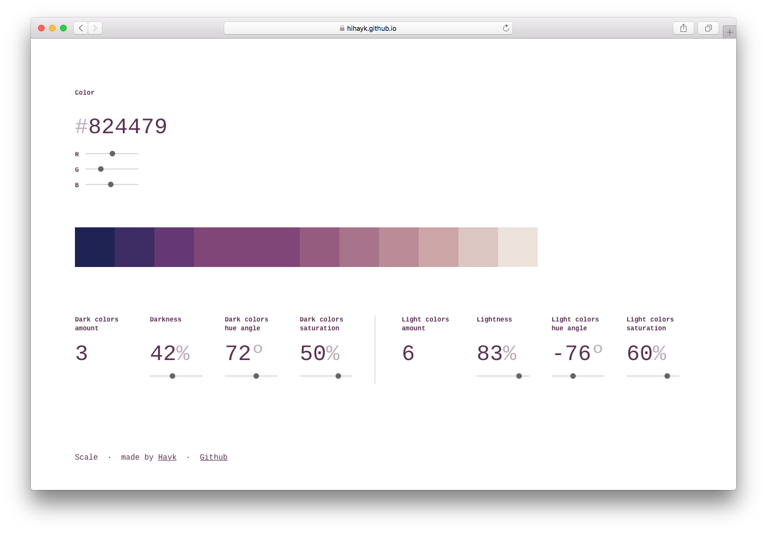Close the Safari window with red button
The image size is (767, 534).
[x=41, y=28]
